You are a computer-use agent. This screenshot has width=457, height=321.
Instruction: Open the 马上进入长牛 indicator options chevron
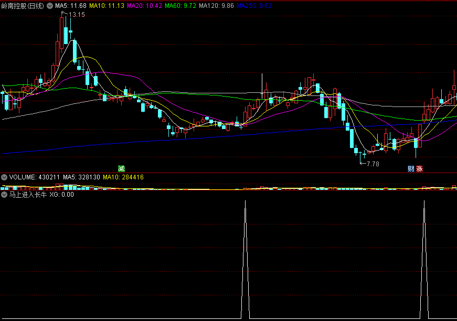click(4, 195)
